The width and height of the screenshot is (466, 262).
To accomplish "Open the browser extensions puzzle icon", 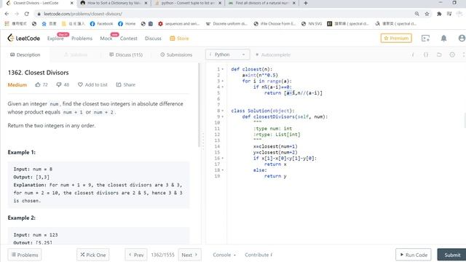I will tap(439, 14).
